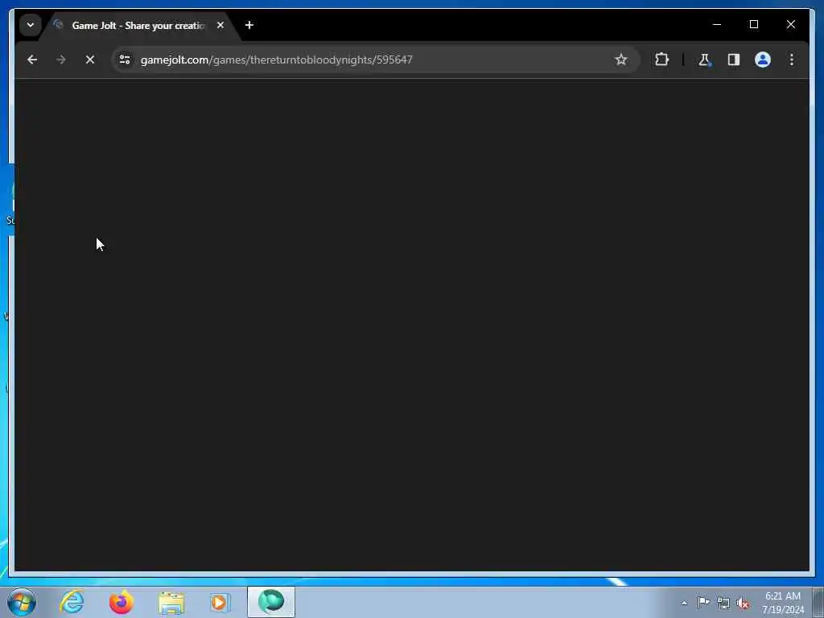Open Chrome three-dot menu

point(792,60)
